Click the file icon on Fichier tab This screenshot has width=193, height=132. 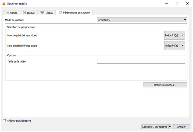(8, 12)
